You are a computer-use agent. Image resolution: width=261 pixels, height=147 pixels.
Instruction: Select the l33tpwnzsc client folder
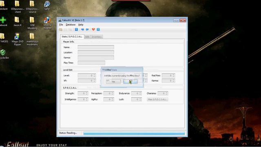(x=18, y=7)
